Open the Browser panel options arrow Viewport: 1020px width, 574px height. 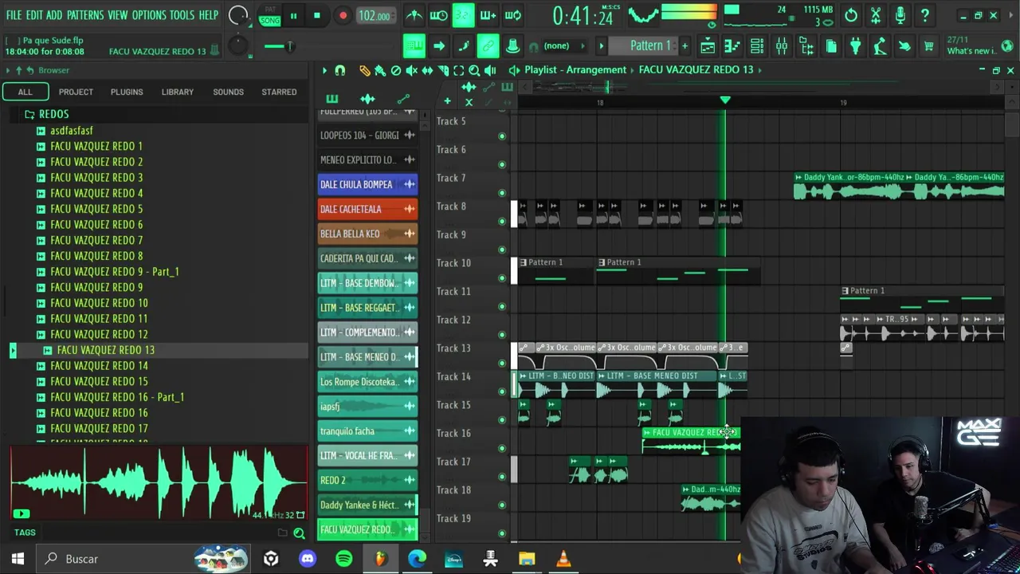[8, 70]
